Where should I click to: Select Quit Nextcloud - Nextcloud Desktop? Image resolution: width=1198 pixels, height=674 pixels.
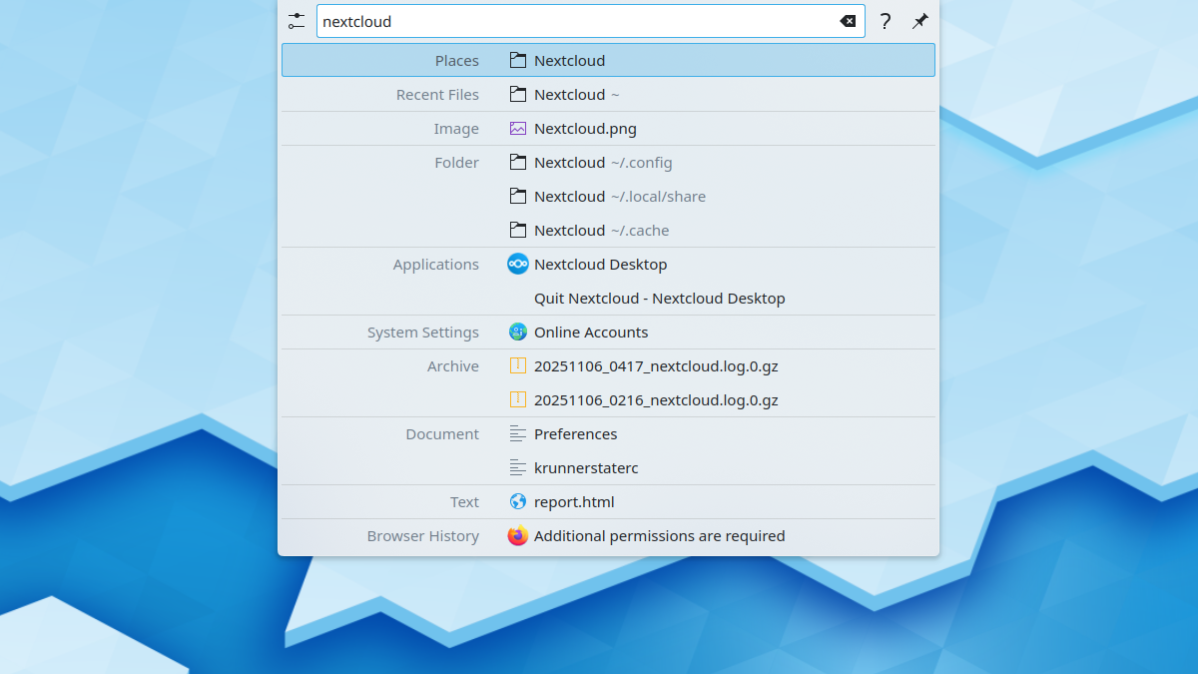(659, 298)
